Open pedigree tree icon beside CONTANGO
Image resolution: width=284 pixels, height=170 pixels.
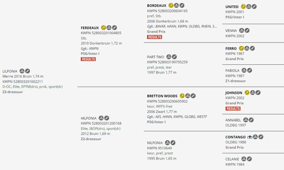[255, 137]
